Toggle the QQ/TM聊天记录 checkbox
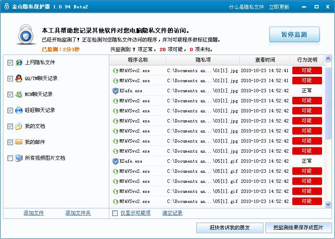Image resolution: width=335 pixels, height=239 pixels. pyautogui.click(x=10, y=78)
